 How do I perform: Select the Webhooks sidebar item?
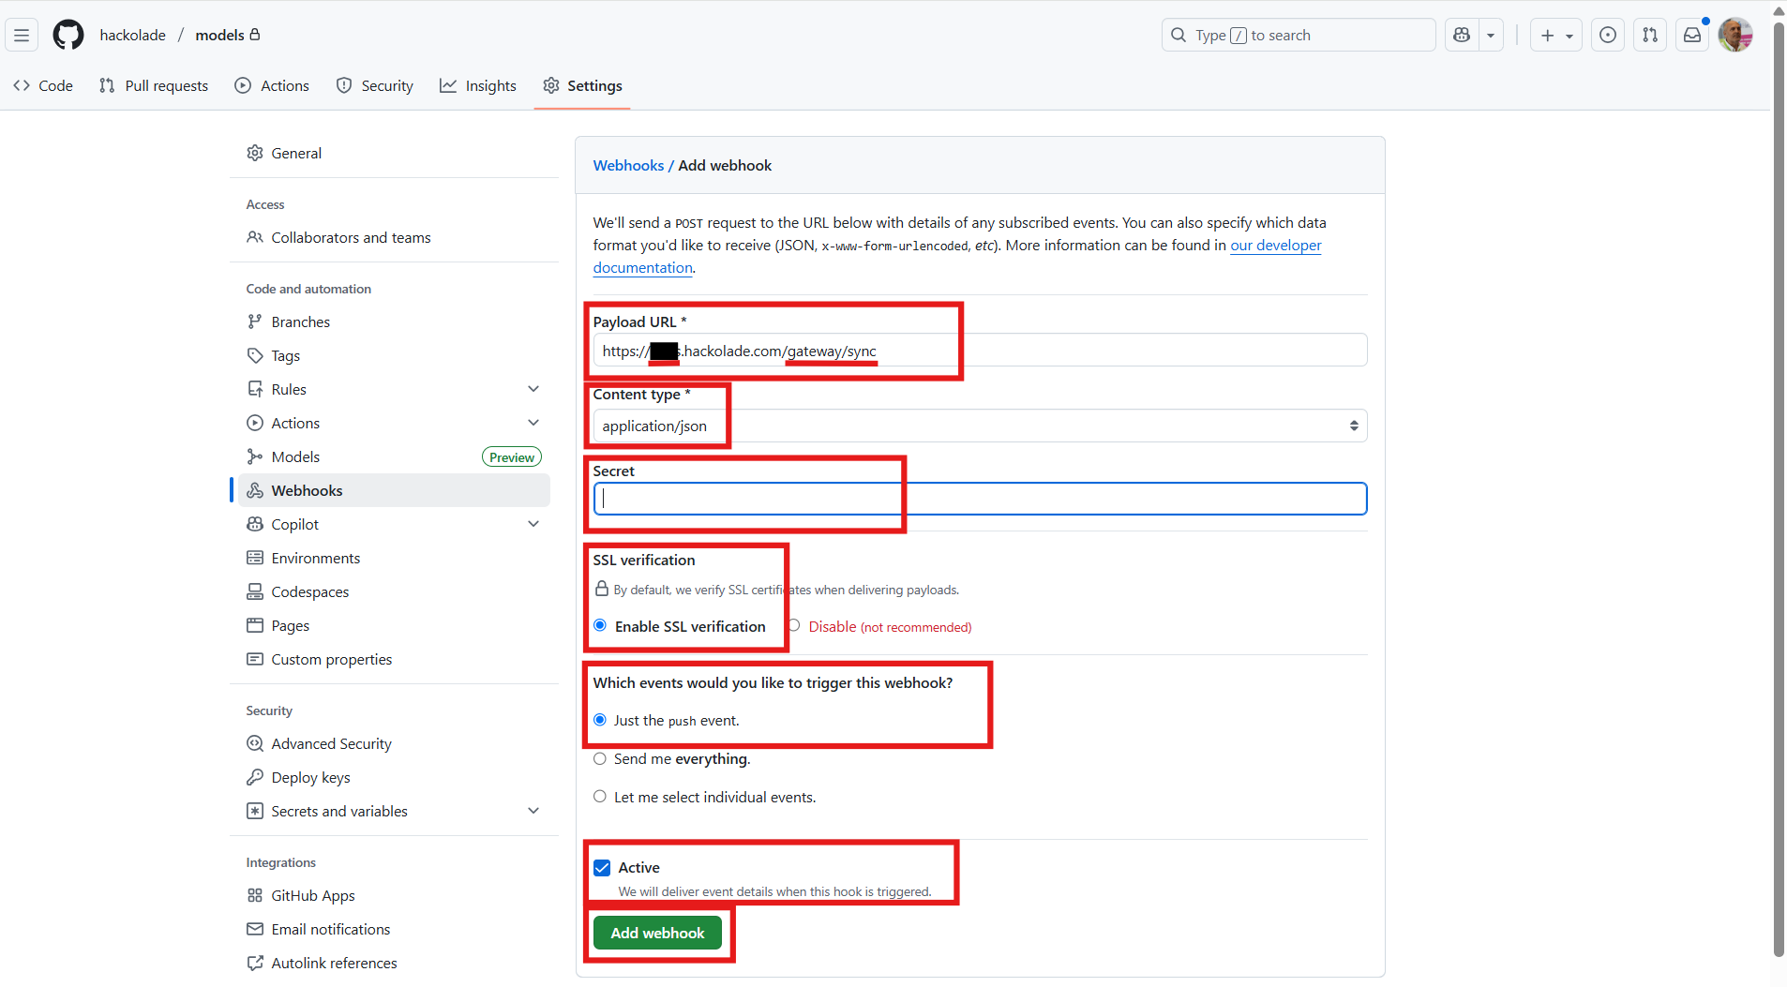307,490
